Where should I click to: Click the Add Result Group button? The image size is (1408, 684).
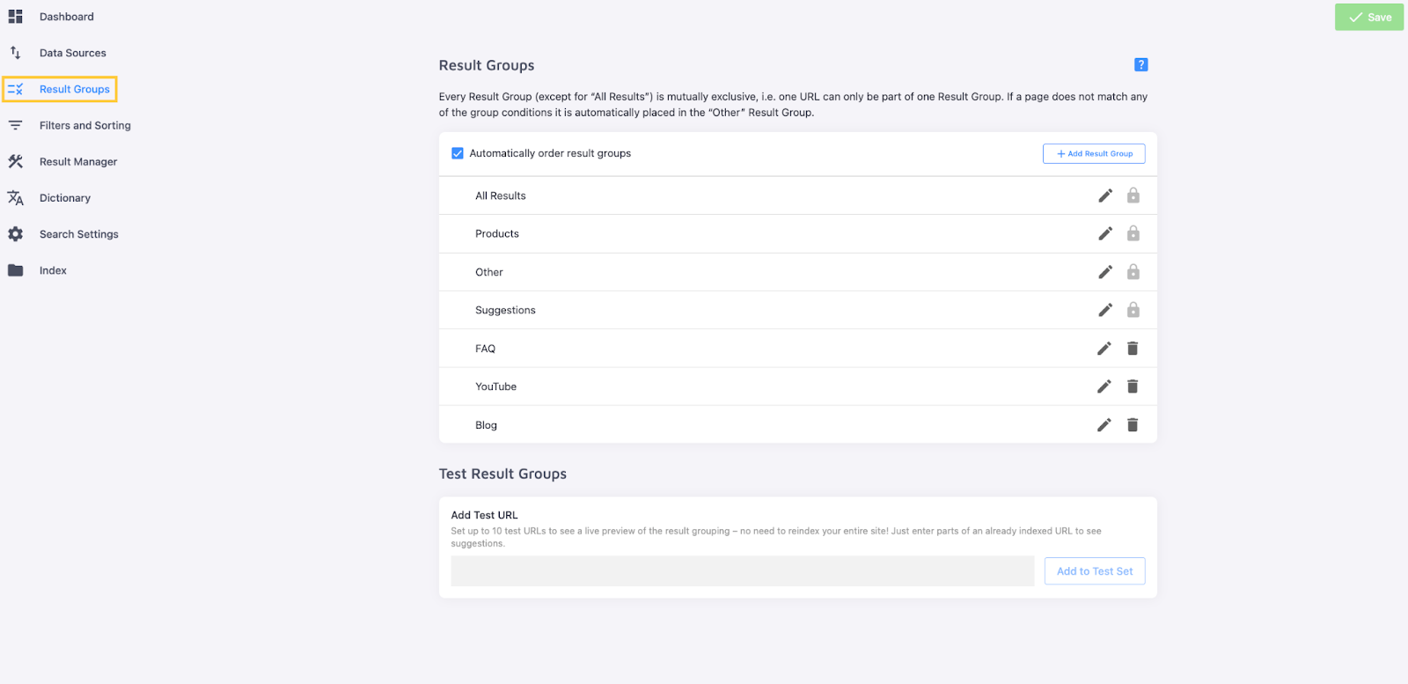[1094, 153]
